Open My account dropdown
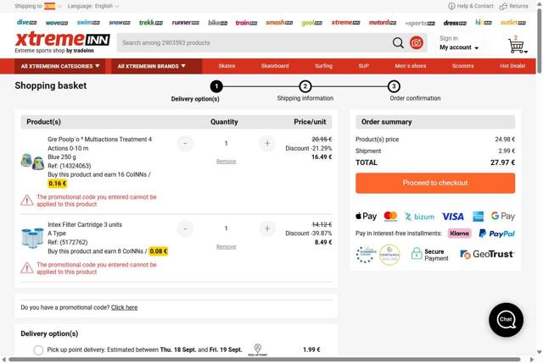543x363 pixels. pos(459,47)
